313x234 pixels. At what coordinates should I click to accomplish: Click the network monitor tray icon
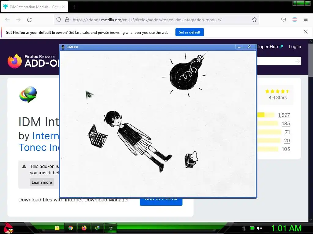[252, 228]
